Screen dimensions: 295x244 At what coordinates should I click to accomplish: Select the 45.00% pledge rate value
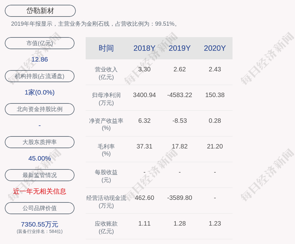coord(40,158)
